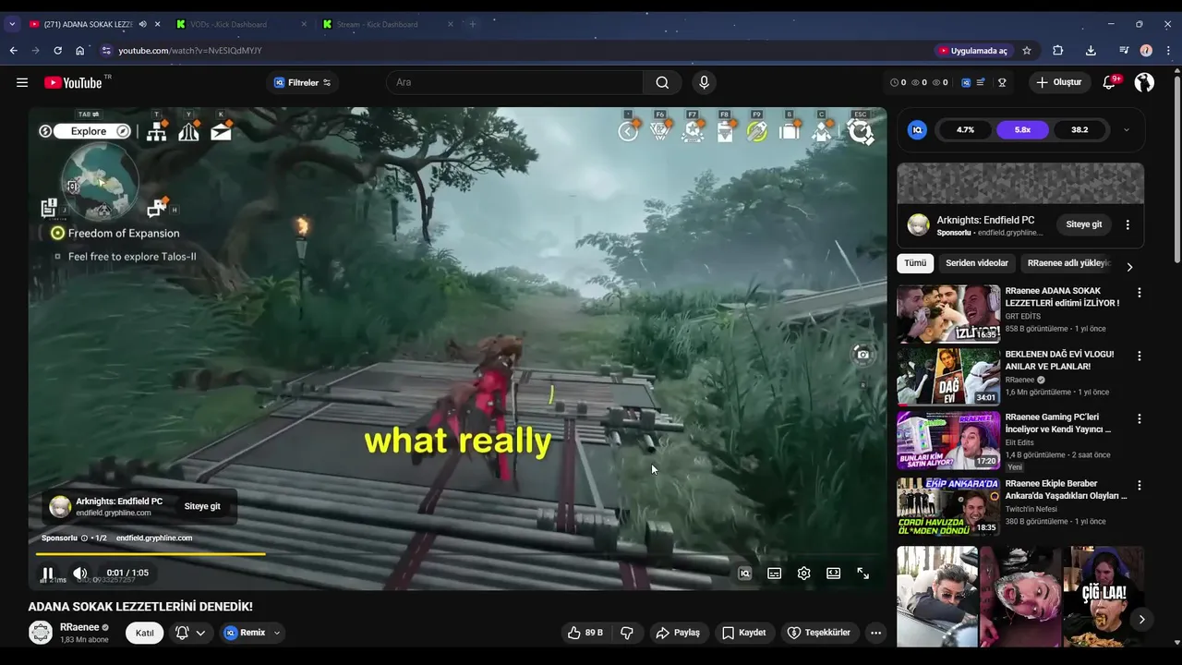This screenshot has height=665, width=1182.
Task: Expand the IQ stats panel chevron
Action: tap(1126, 130)
